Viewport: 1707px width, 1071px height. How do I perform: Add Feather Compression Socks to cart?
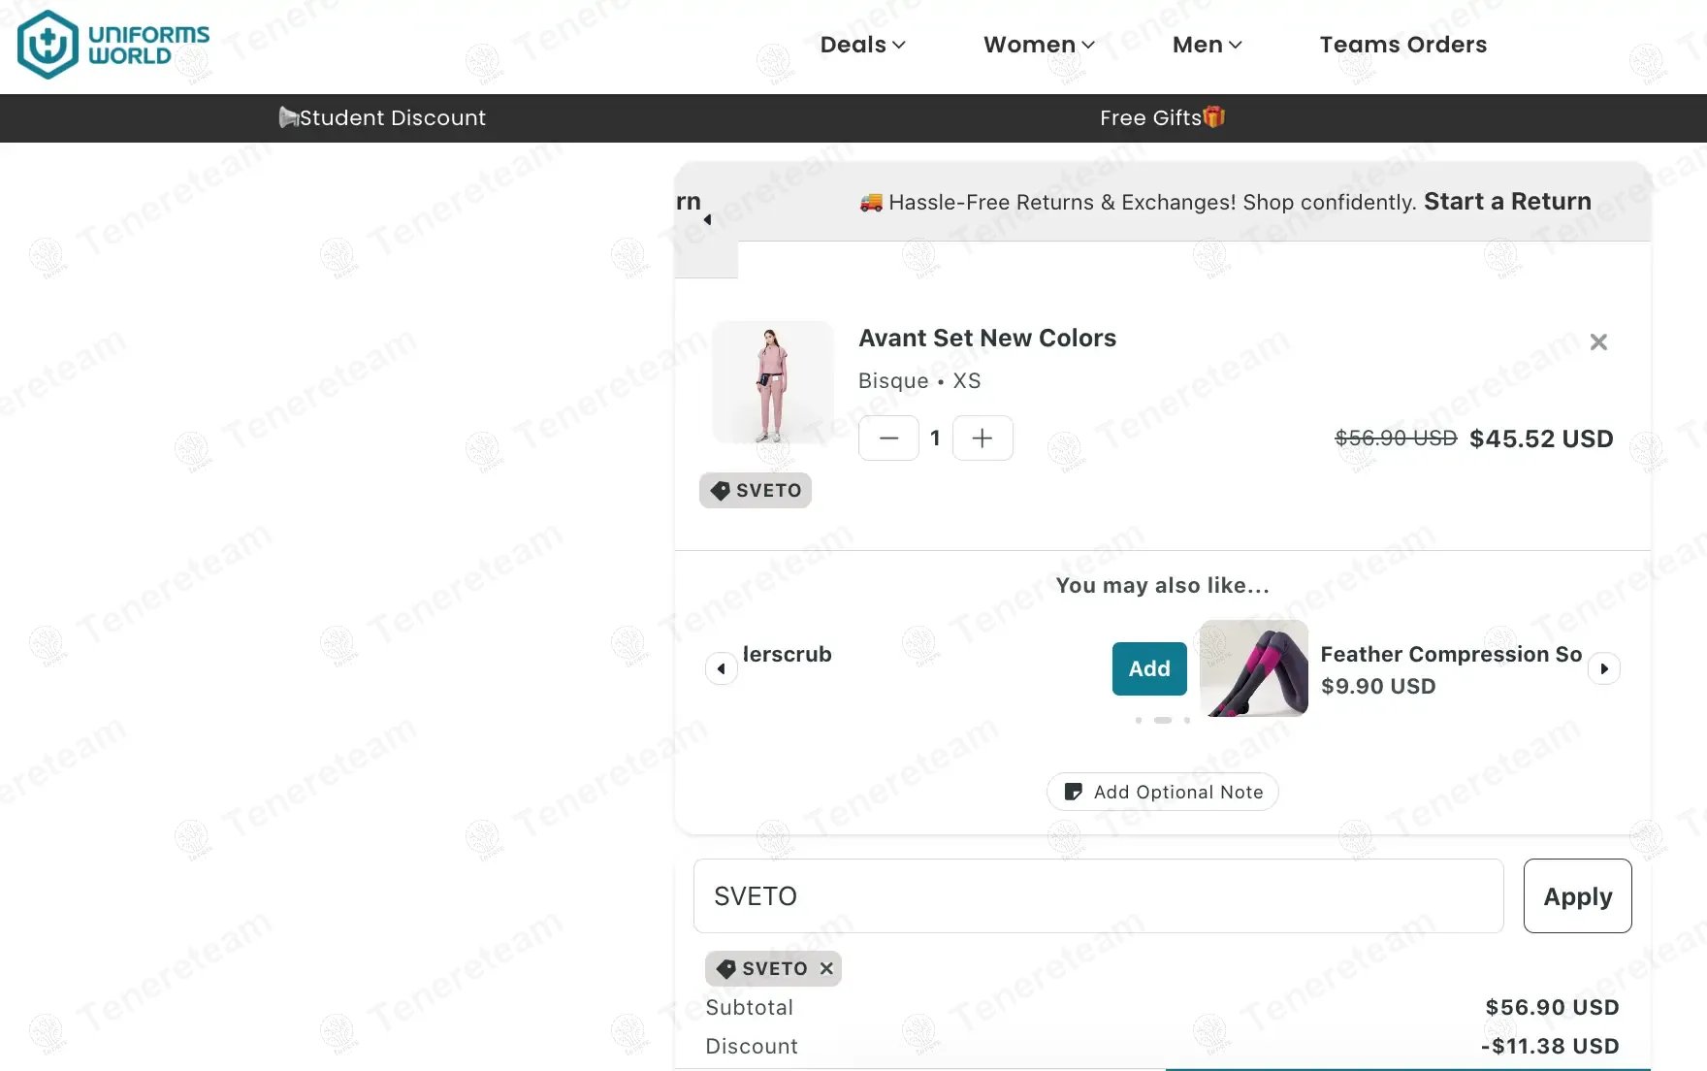pos(1149,669)
